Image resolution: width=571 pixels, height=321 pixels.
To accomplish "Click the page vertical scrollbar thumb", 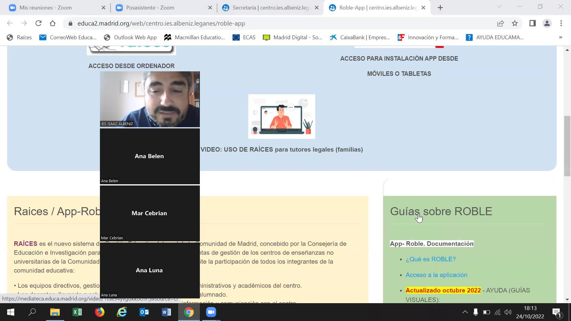I will tap(567, 146).
